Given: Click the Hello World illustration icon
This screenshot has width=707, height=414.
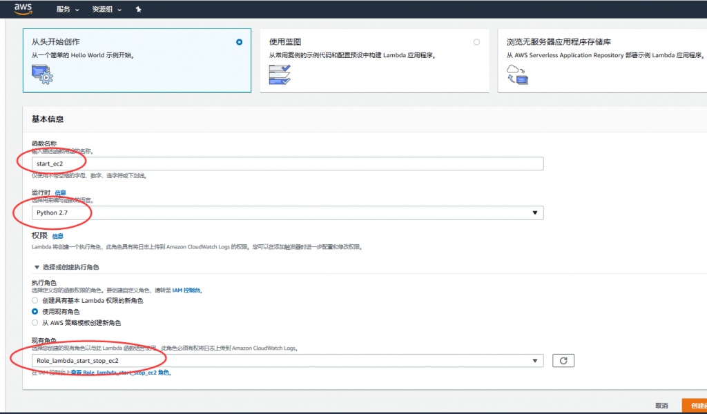Looking at the screenshot, I should click(42, 75).
